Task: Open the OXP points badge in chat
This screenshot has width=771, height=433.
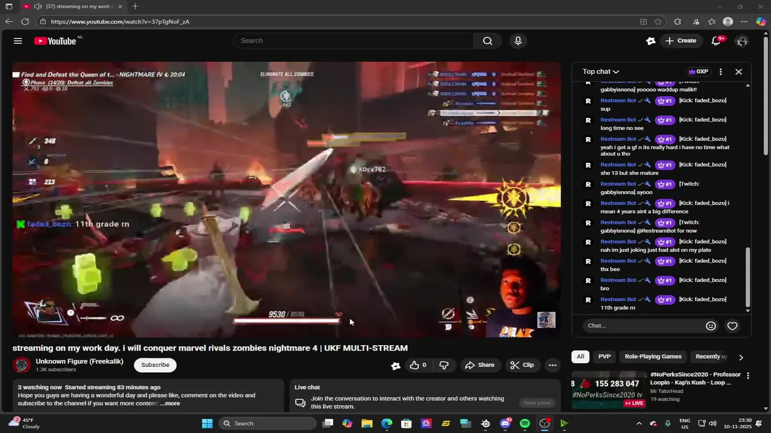Action: click(x=698, y=72)
